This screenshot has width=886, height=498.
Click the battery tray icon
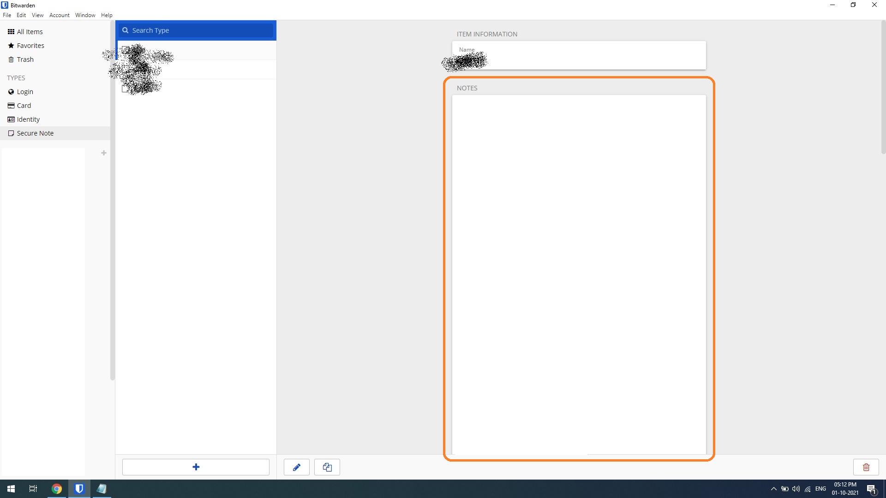tap(785, 489)
